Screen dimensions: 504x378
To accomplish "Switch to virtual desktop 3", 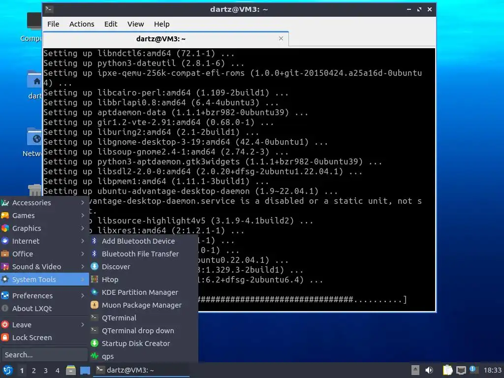I will (46, 371).
